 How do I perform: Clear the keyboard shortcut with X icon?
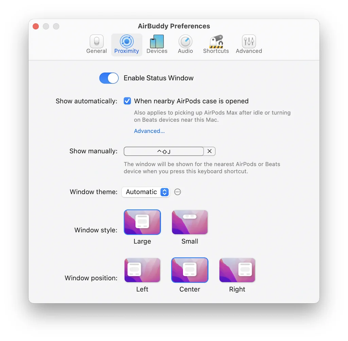tap(210, 151)
